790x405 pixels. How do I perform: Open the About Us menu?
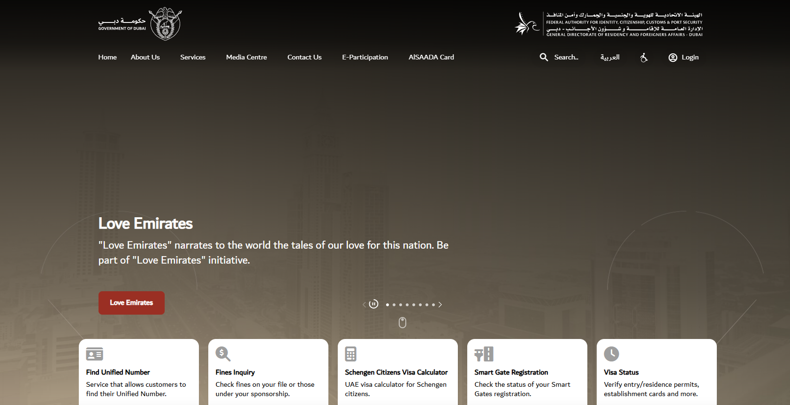(x=145, y=57)
